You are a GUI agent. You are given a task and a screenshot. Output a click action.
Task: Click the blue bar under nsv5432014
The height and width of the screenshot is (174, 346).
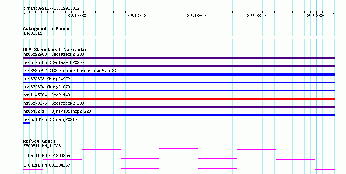tap(179, 115)
